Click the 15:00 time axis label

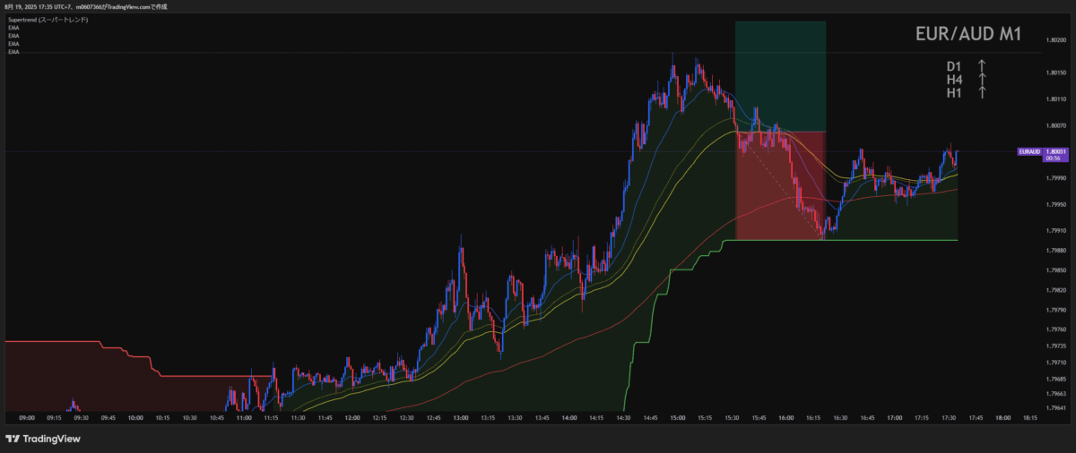[678, 417]
